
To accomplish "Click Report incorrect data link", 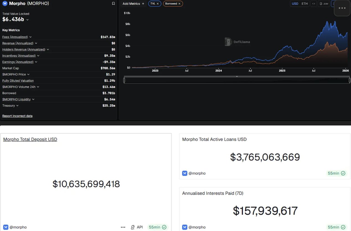I will pos(17,116).
